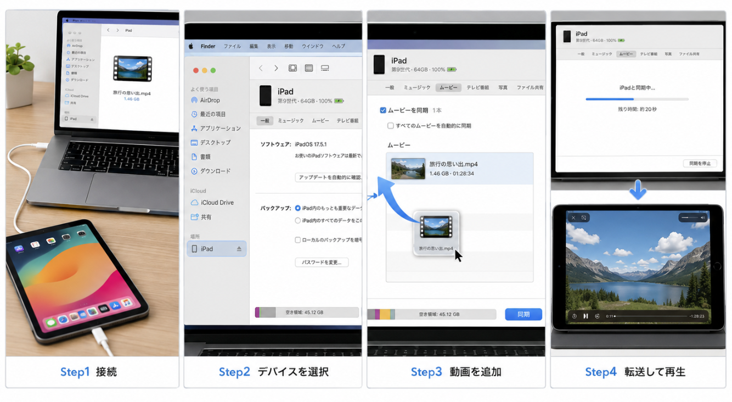Enable すべてのムービーを自動的に同期 checkbox

(391, 126)
